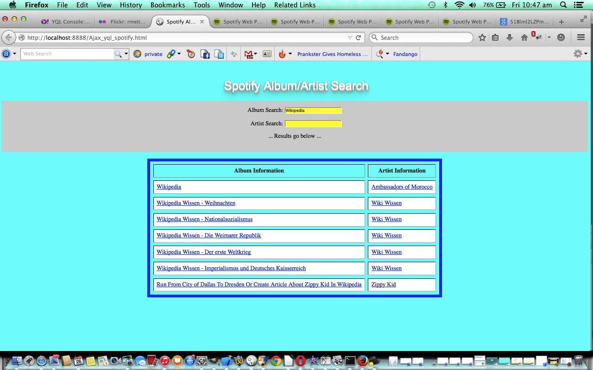Click the Facebook share toolbar icon

coord(205,54)
